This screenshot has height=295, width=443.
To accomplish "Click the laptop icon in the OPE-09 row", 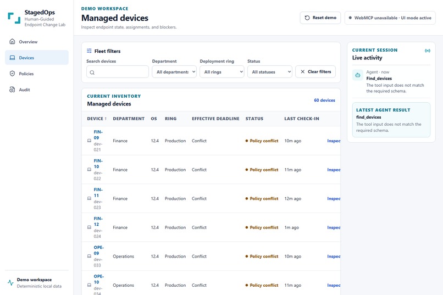I will pos(89,257).
